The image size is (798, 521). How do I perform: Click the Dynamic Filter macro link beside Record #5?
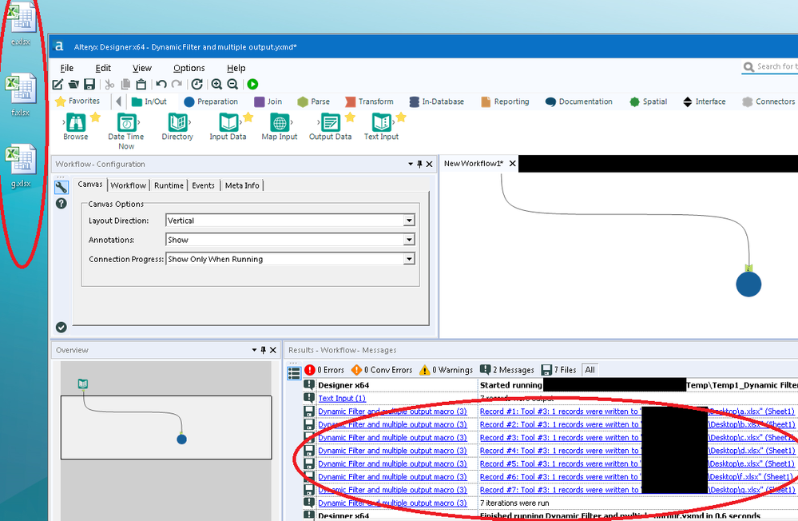[392, 464]
